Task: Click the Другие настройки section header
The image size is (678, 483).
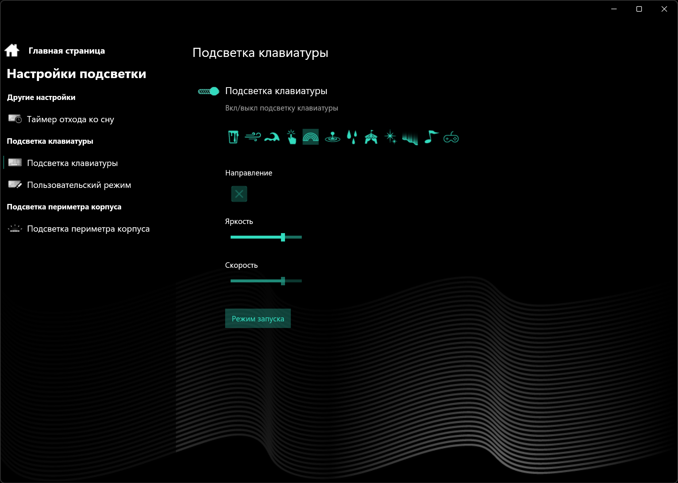Action: (41, 97)
